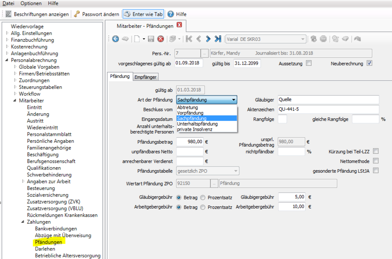392x259 pixels.
Task: Click the last grey arrow toolbar icon
Action: 357,39
